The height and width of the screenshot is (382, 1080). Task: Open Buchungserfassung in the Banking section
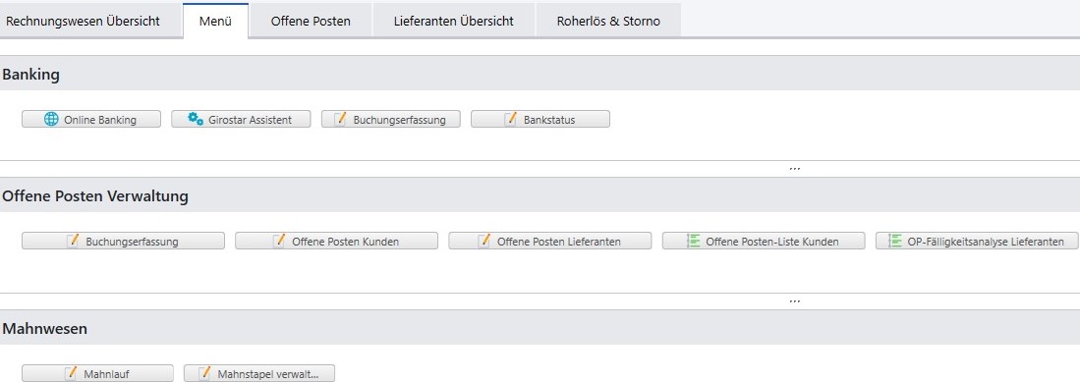pos(390,119)
